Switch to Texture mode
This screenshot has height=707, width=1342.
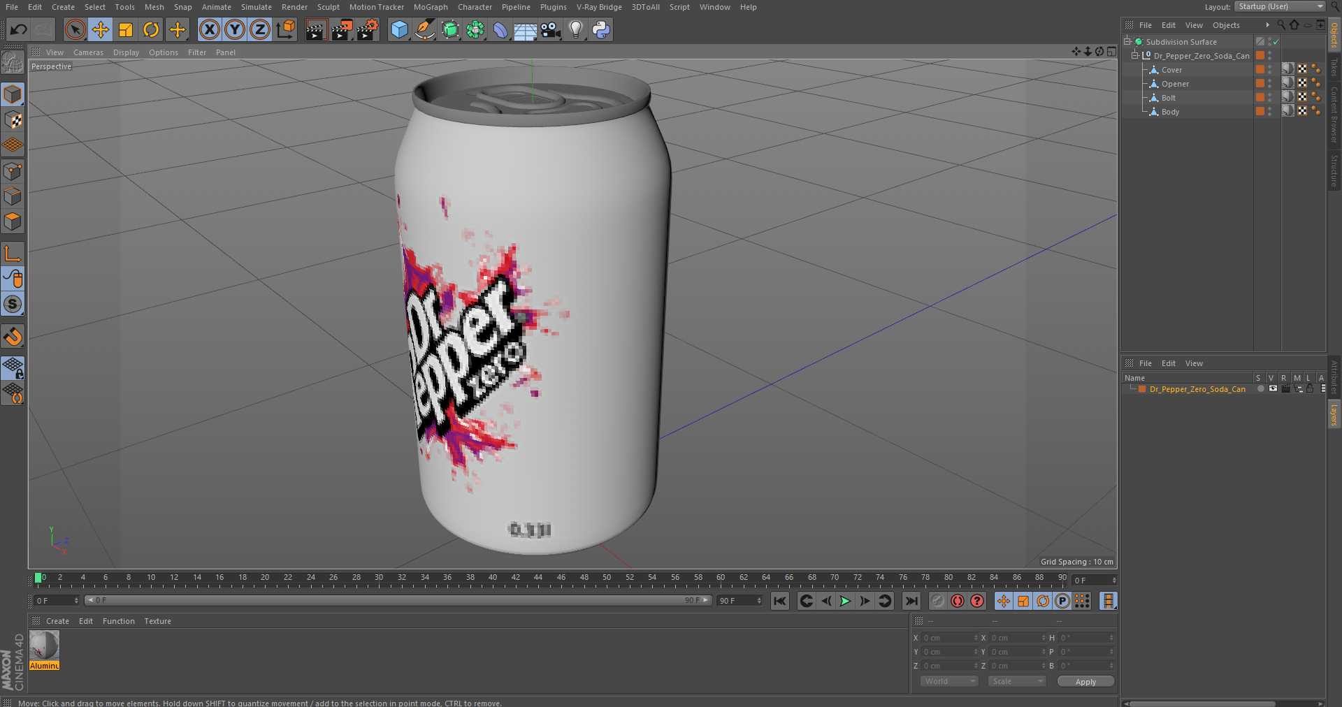(13, 120)
